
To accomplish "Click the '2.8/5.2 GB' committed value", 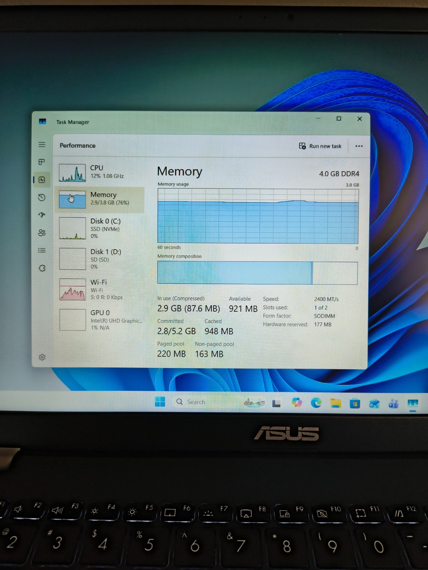I will click(x=177, y=331).
